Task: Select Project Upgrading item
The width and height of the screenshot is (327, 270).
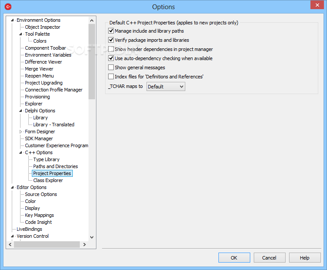Action: (x=44, y=83)
